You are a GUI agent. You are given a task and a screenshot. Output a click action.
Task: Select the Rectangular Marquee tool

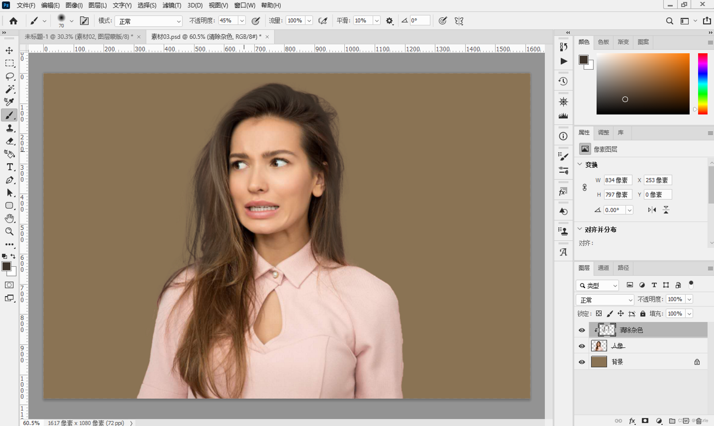[x=9, y=63]
